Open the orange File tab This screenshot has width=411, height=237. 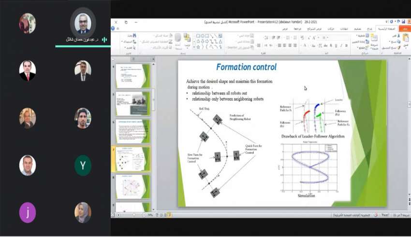click(405, 29)
